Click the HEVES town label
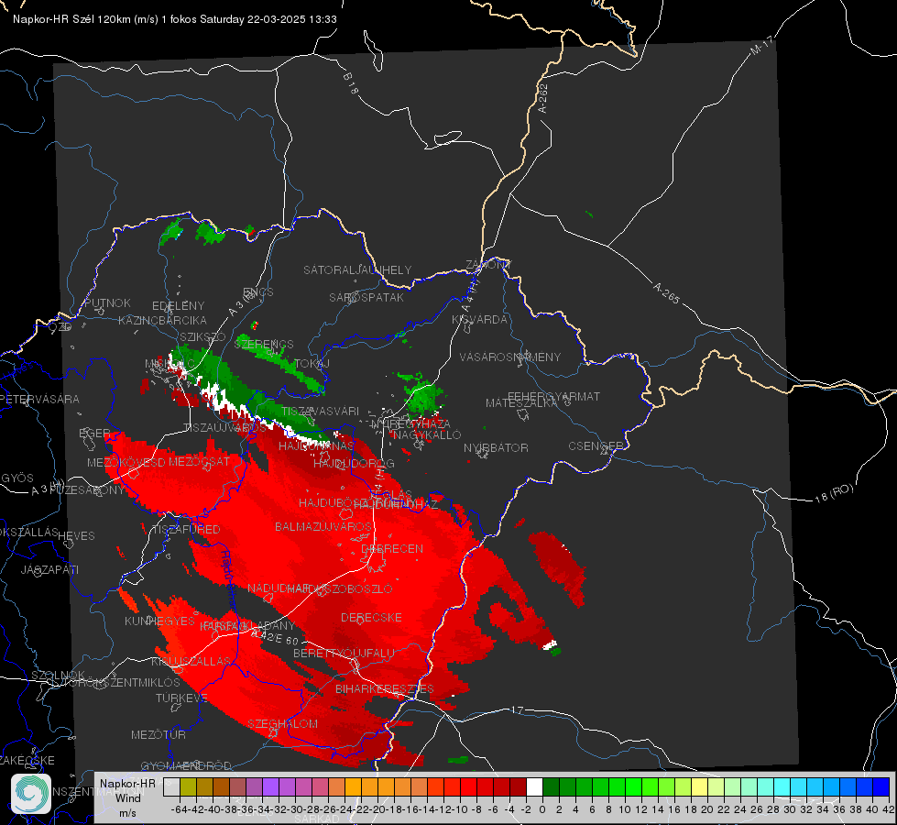 pos(76,536)
